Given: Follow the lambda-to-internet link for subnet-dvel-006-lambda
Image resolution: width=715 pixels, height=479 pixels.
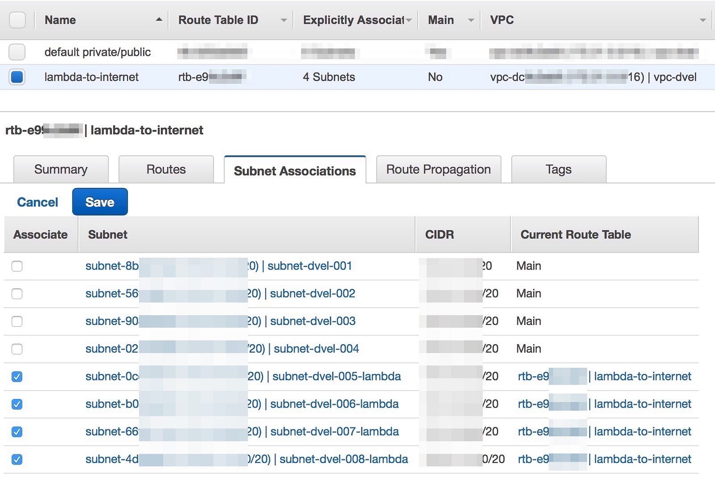Looking at the screenshot, I should 642,404.
